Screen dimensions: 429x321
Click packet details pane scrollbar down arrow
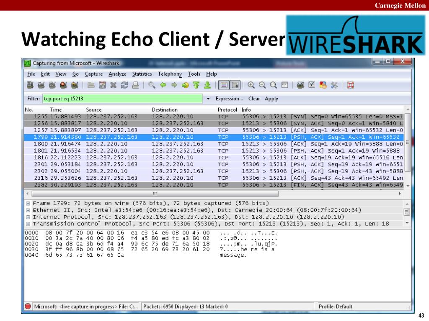[x=407, y=223]
